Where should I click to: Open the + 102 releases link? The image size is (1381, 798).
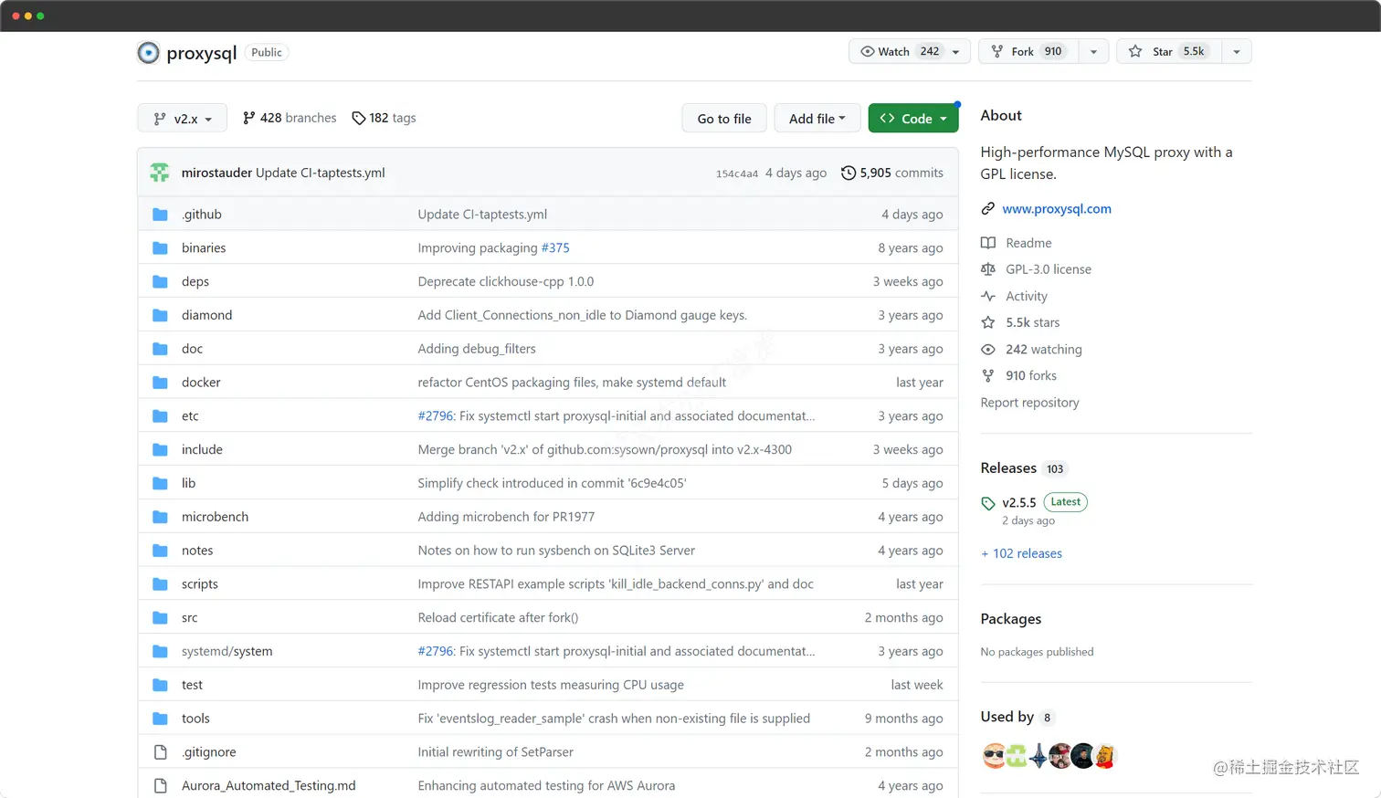click(x=1021, y=553)
